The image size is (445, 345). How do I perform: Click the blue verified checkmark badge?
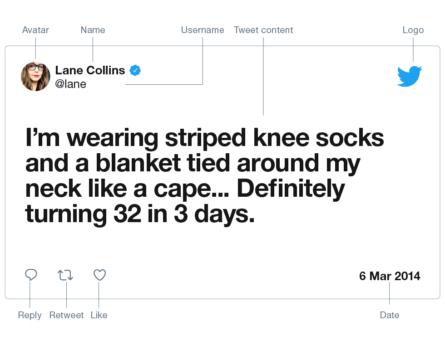pos(135,70)
